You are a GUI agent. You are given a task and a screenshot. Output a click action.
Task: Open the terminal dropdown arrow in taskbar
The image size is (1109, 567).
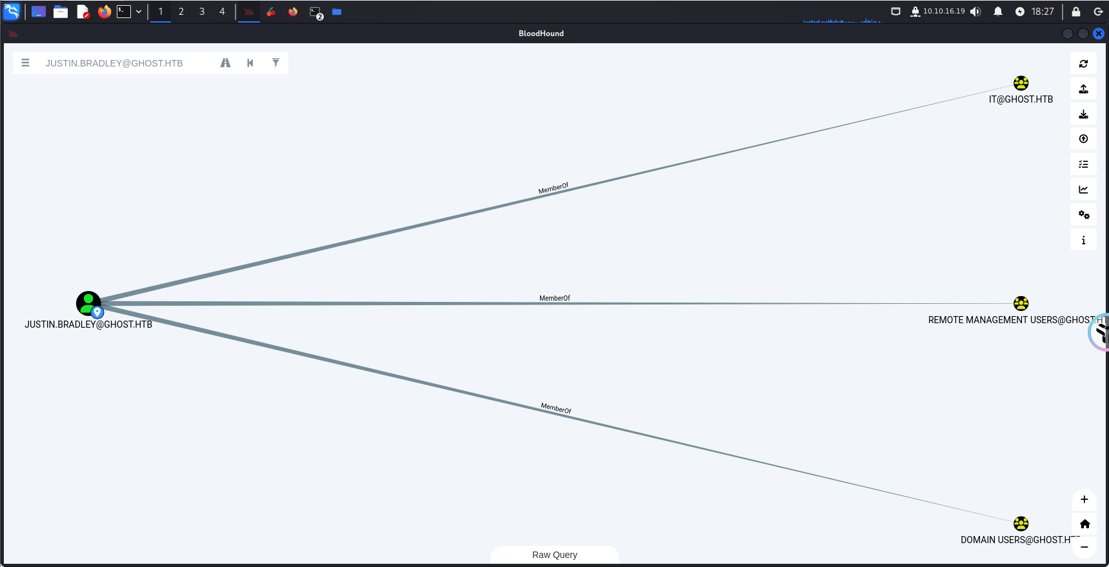139,12
